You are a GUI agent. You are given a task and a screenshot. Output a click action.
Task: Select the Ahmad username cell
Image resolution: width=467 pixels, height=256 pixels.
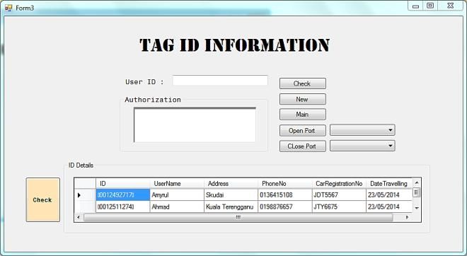(177, 206)
